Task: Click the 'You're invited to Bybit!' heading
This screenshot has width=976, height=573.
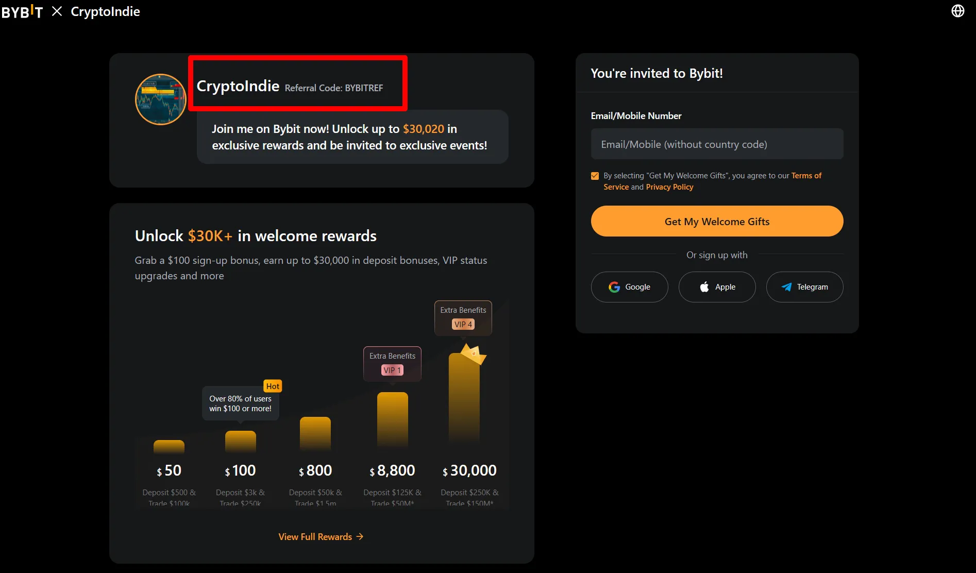Action: tap(657, 73)
